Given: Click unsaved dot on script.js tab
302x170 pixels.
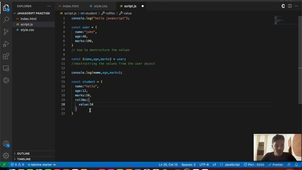Looking at the screenshot, I should [x=143, y=6].
